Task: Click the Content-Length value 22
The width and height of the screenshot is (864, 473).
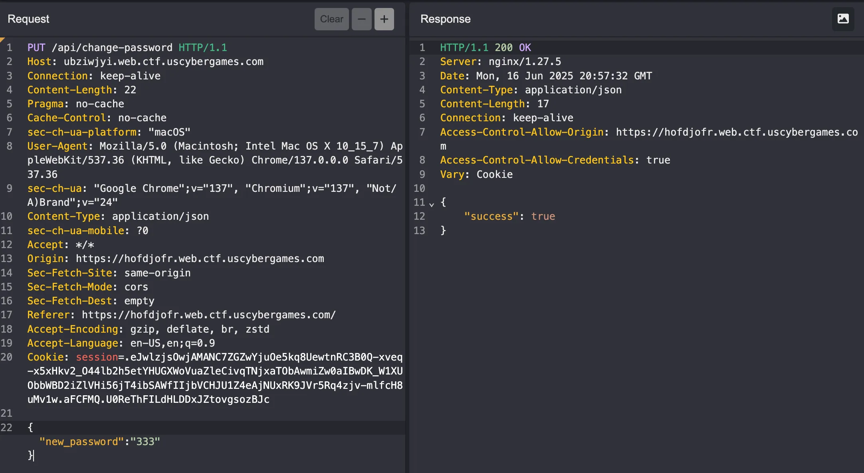Action: point(130,90)
